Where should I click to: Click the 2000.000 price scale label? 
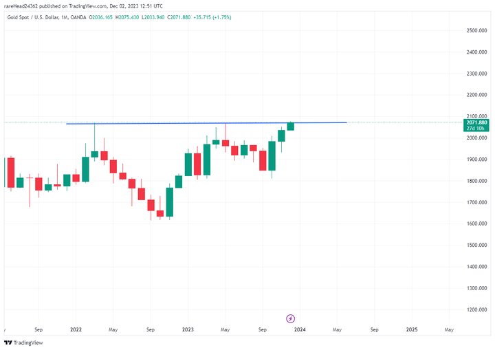[x=476, y=138]
